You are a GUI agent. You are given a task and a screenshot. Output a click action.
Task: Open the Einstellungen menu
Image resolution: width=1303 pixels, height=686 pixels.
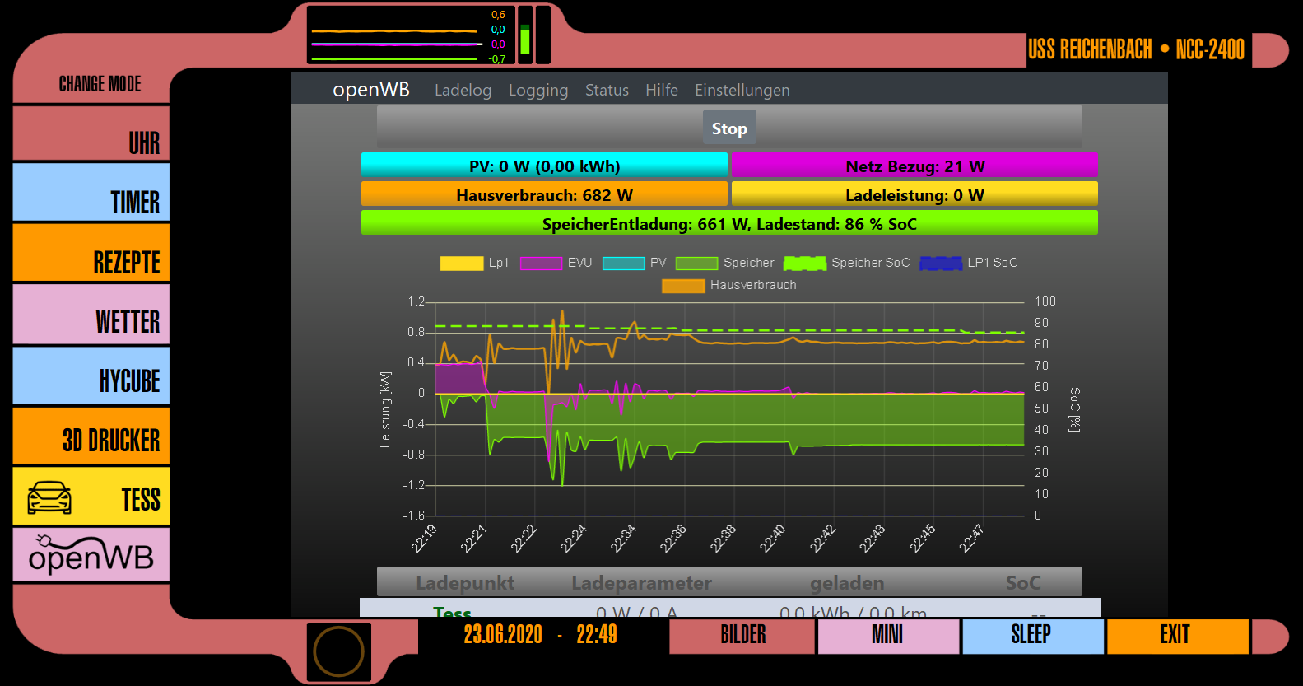point(742,90)
